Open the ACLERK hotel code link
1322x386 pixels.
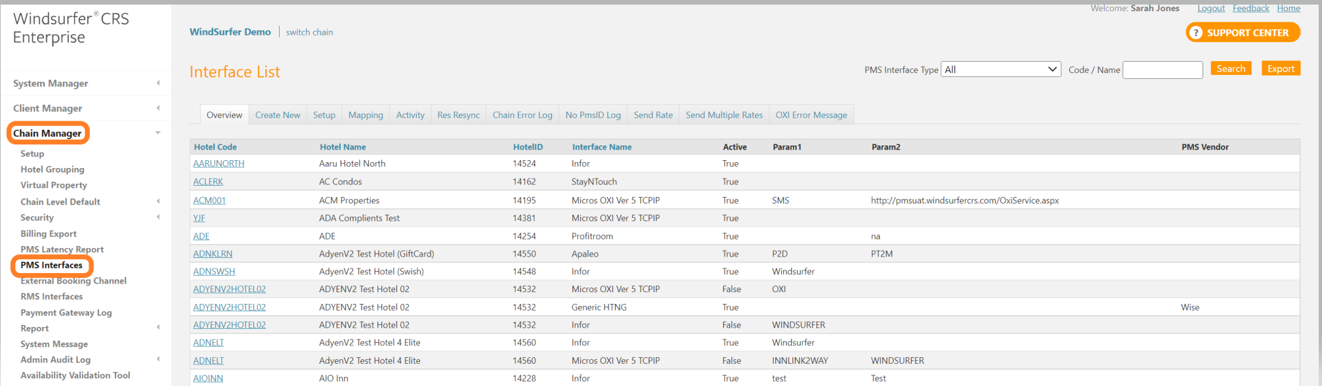(208, 182)
